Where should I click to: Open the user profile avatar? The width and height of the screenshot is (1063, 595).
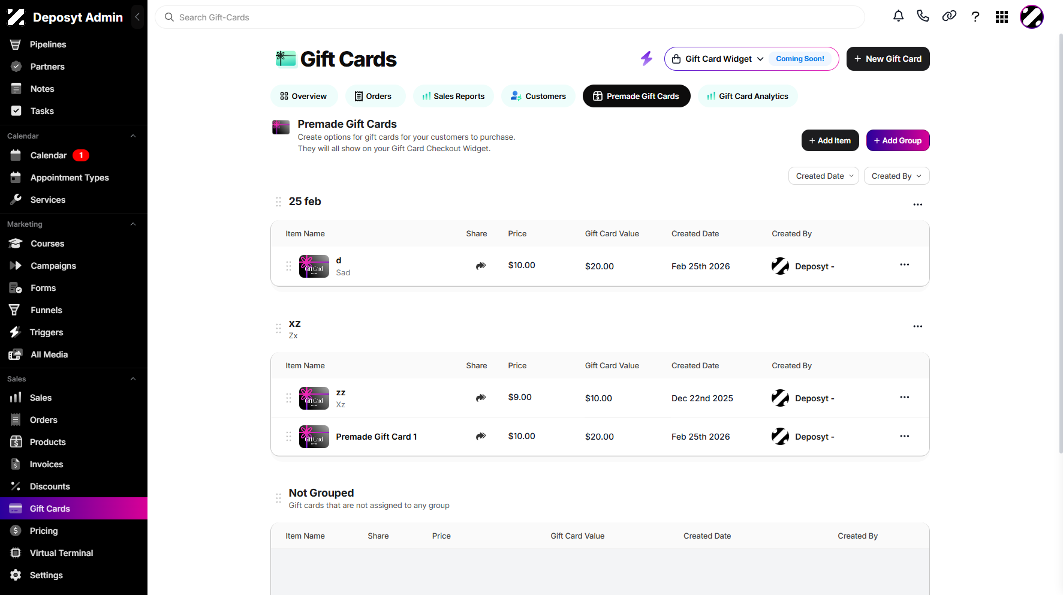point(1032,17)
